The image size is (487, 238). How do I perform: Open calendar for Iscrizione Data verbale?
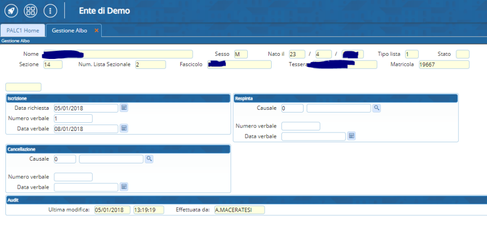(124, 128)
